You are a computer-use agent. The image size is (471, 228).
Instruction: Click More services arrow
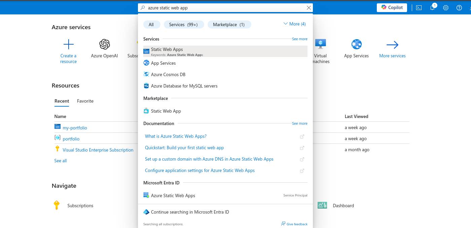392,45
